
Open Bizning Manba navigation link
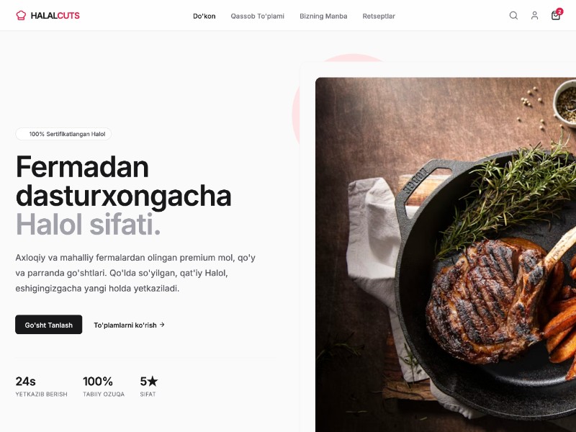click(x=323, y=16)
